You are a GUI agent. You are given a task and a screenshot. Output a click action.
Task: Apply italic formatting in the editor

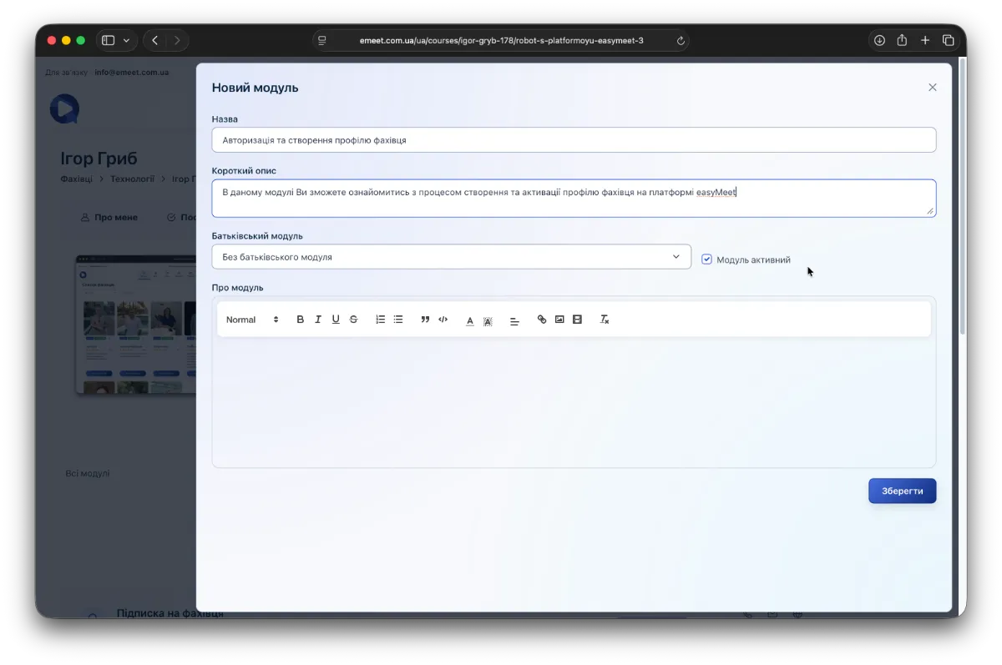click(318, 320)
